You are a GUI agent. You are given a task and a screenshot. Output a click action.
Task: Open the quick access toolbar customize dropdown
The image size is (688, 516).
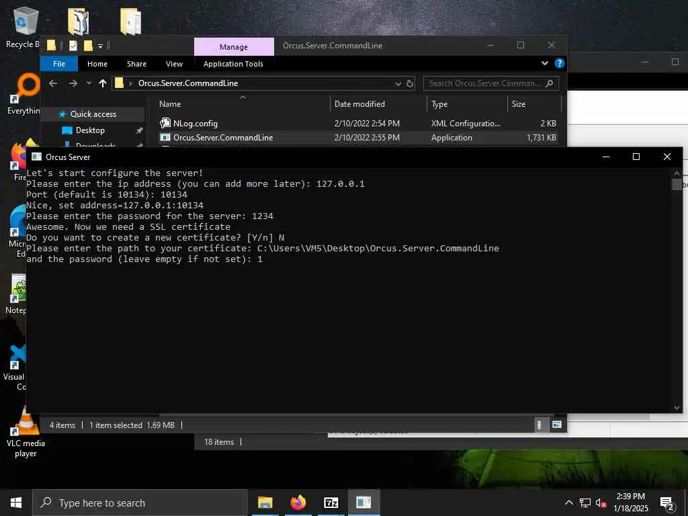point(101,46)
